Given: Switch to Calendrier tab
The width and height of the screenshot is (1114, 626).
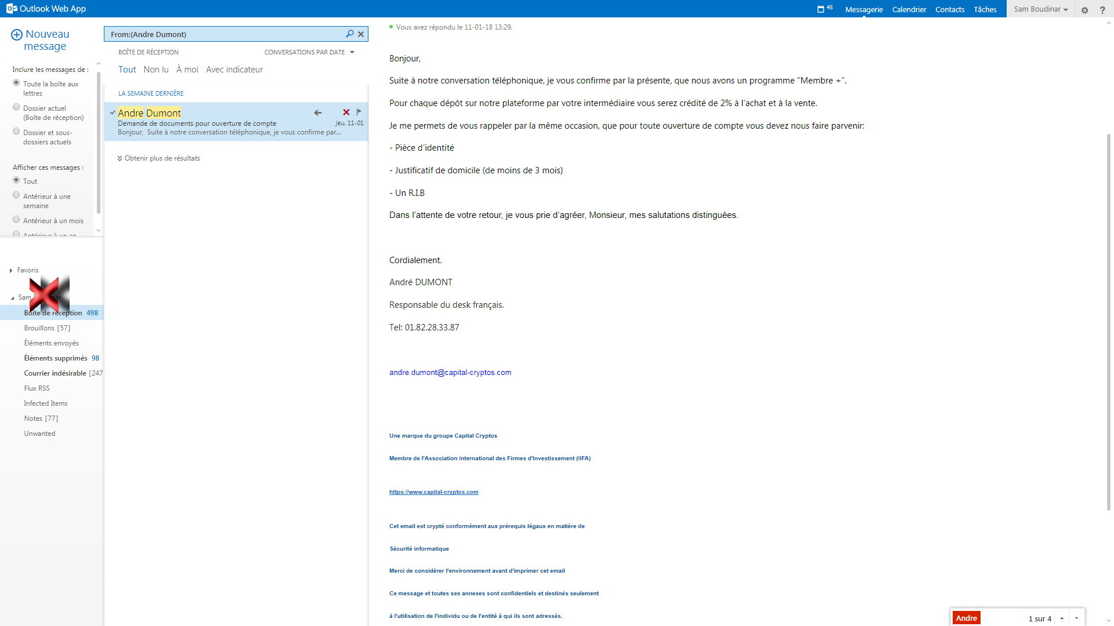Looking at the screenshot, I should point(909,9).
